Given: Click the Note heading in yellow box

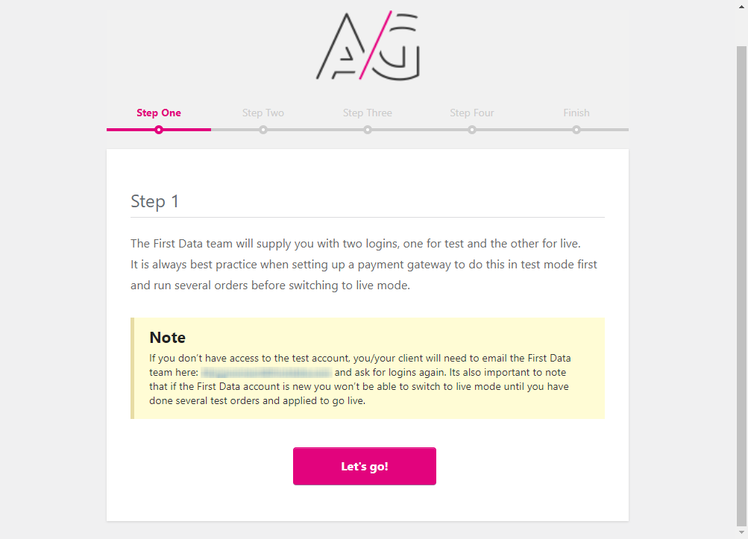Looking at the screenshot, I should (168, 338).
